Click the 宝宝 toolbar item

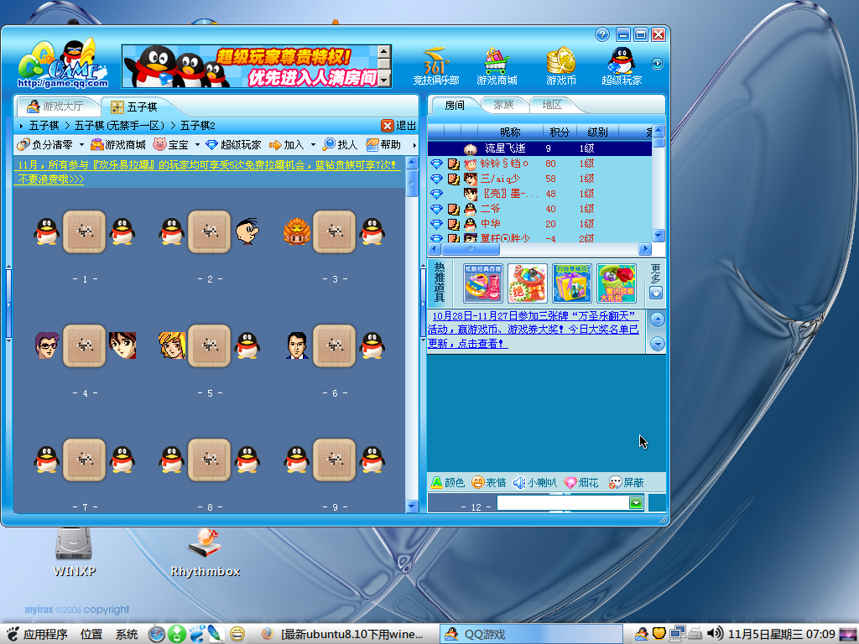(171, 144)
